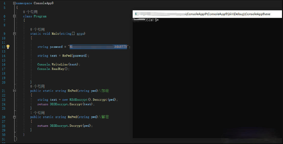
Task: Click 'DESEncrypt.Encrypt(text)' on line 24
Action: (x=71, y=104)
